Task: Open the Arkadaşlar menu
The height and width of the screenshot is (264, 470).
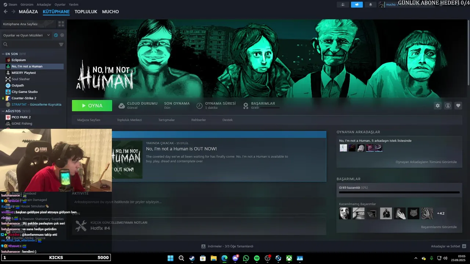Action: (44, 4)
